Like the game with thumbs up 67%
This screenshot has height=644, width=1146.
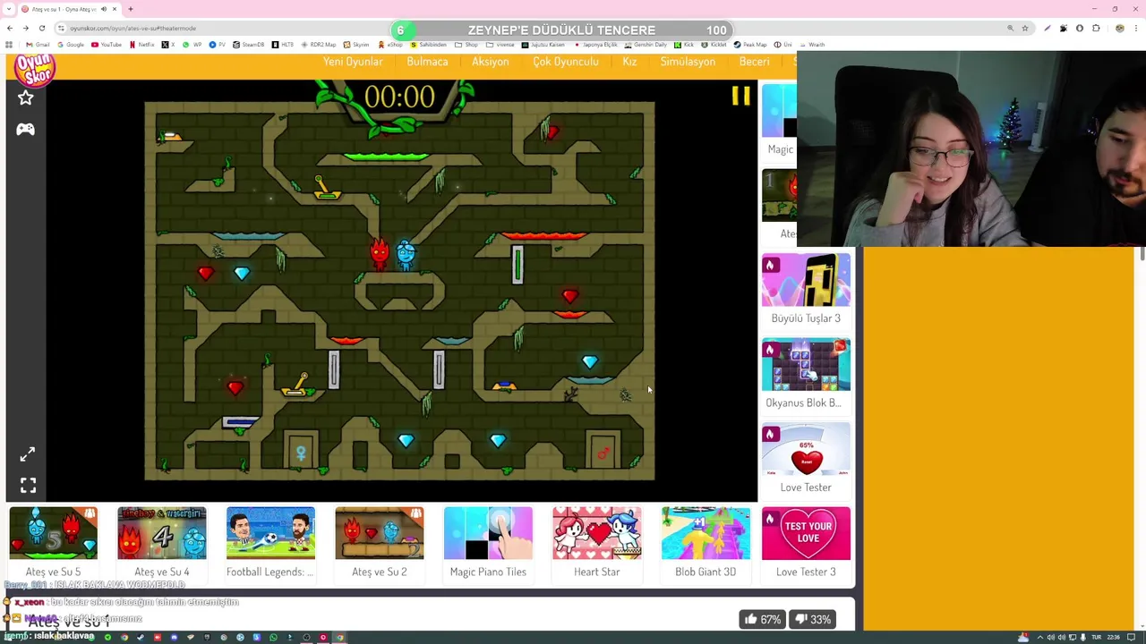tap(761, 619)
